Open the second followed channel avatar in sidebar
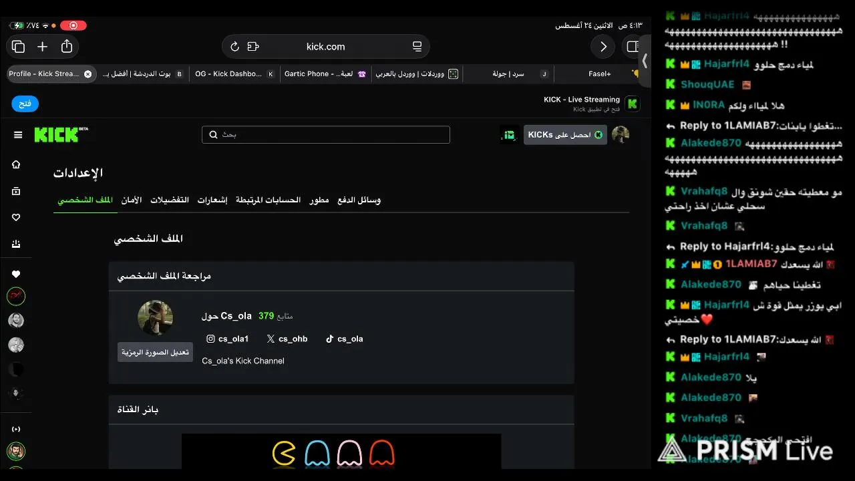The width and height of the screenshot is (855, 481). click(x=16, y=321)
